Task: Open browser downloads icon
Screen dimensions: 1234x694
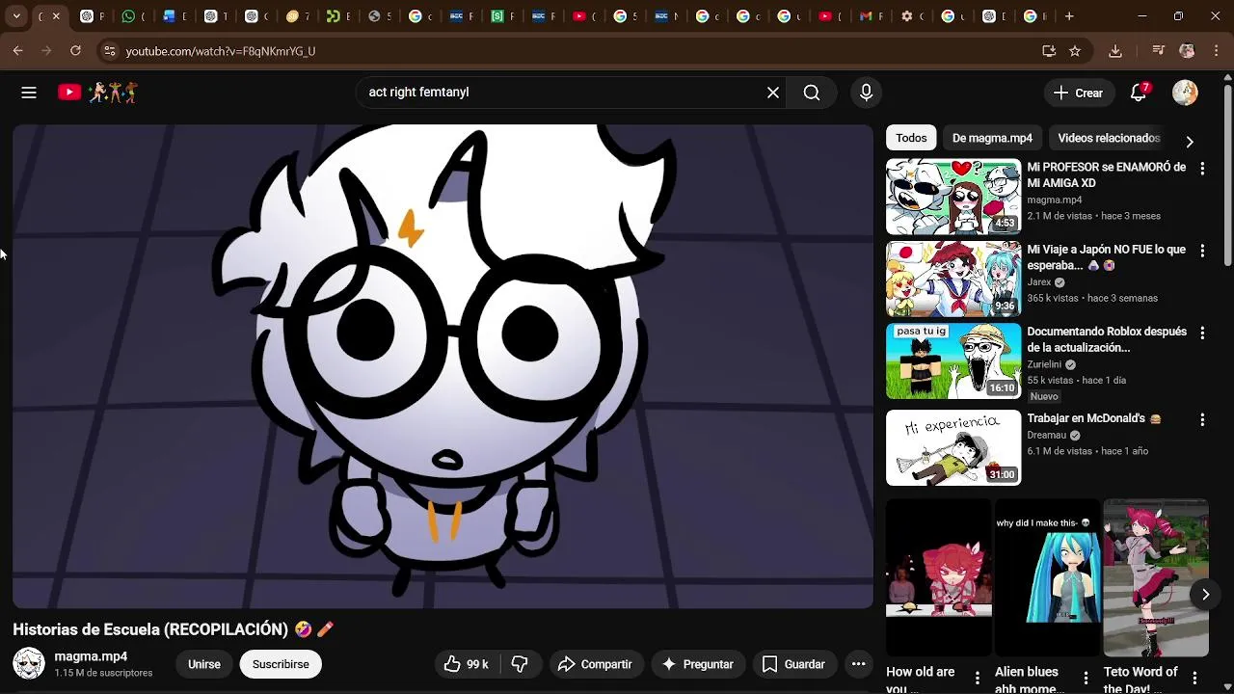Action: (1115, 51)
